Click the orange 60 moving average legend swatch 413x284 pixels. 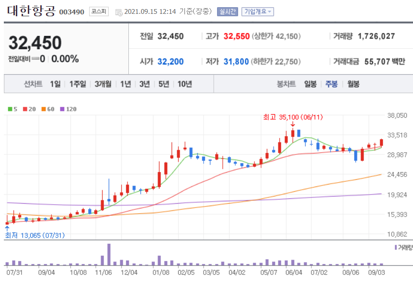[x=44, y=109]
